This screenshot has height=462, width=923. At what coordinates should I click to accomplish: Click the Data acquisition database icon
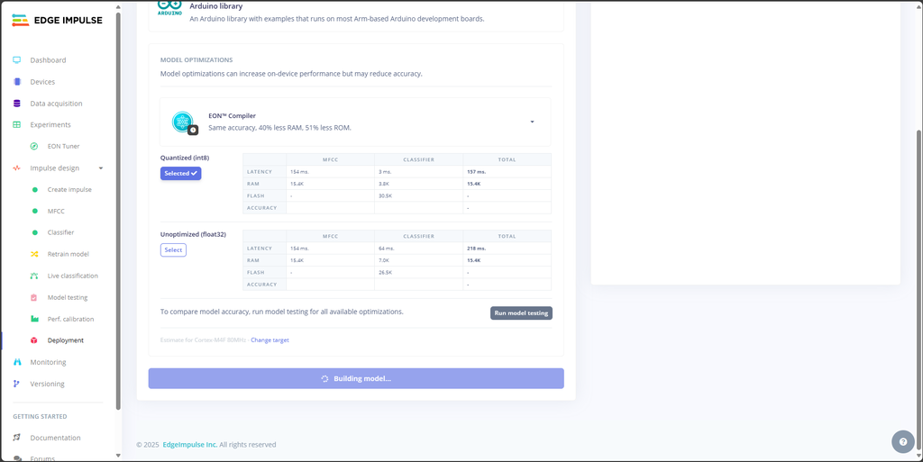(17, 104)
